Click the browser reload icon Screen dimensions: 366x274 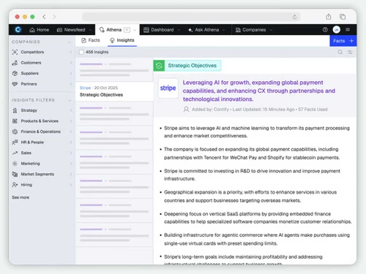pyautogui.click(x=294, y=17)
